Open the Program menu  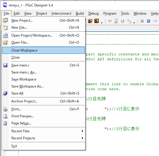110,13
